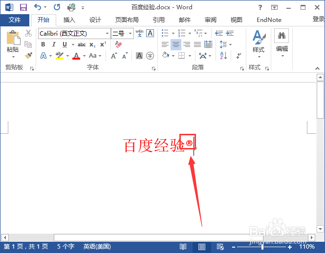
Task: Redo with the repeat arrow icon
Action: tap(57, 7)
